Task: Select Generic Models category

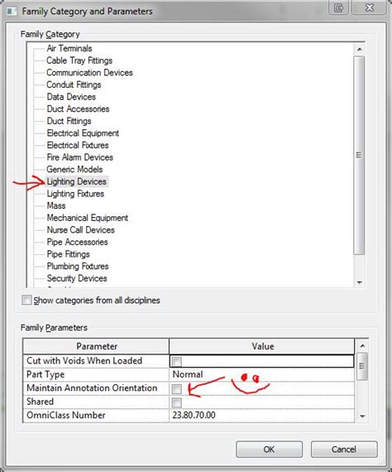Action: (74, 169)
